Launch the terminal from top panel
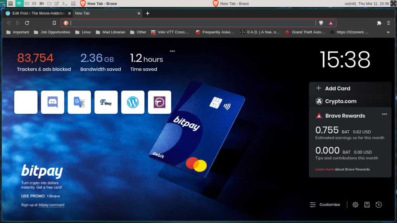 (x=65, y=3)
